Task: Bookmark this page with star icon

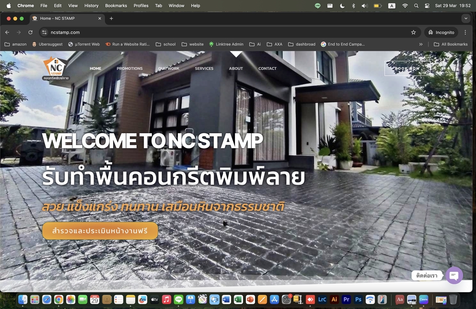Action: click(x=413, y=33)
